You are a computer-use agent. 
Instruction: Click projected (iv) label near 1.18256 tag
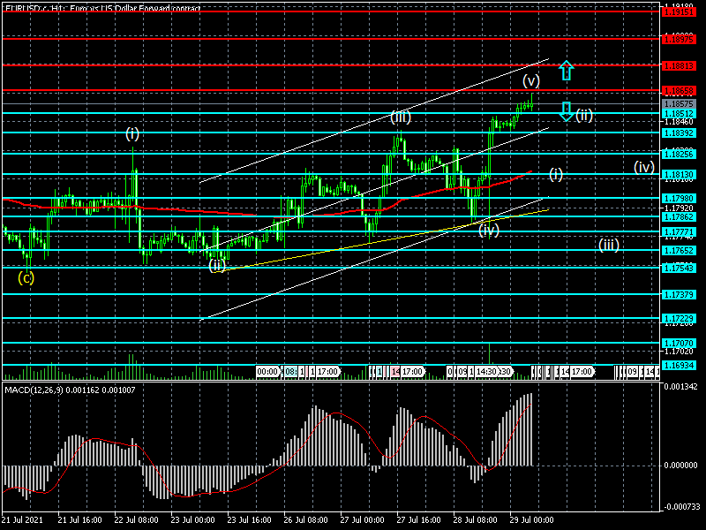644,168
